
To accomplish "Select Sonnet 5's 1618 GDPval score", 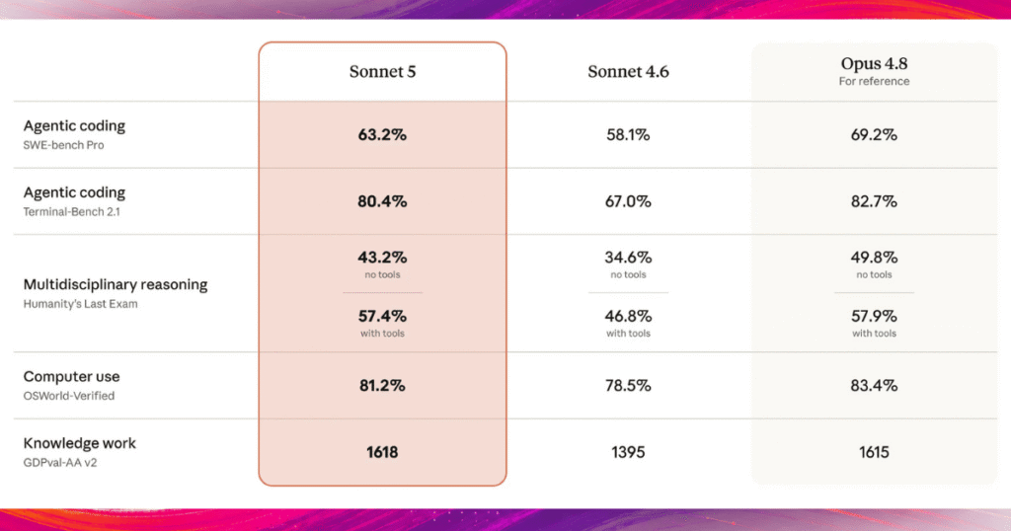I will pos(382,452).
